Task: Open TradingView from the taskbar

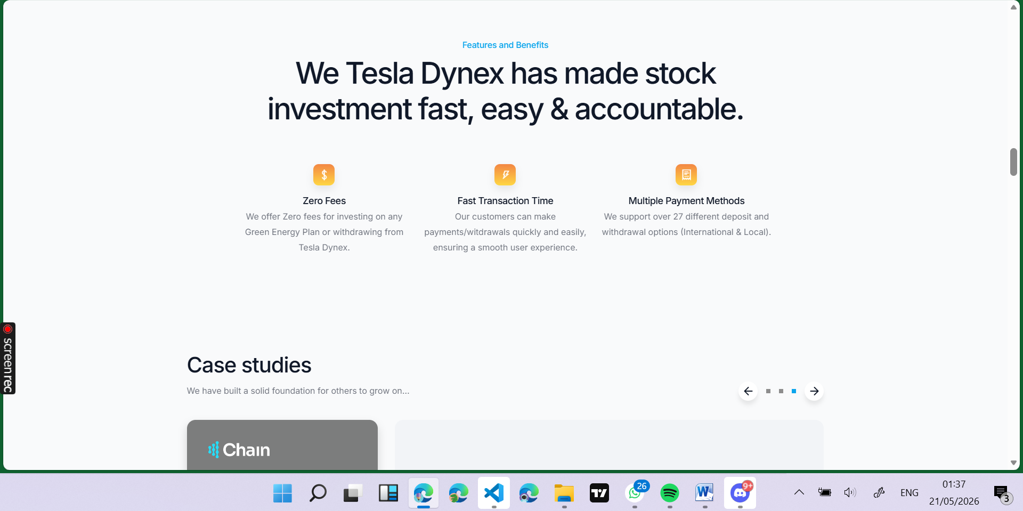Action: coord(599,493)
